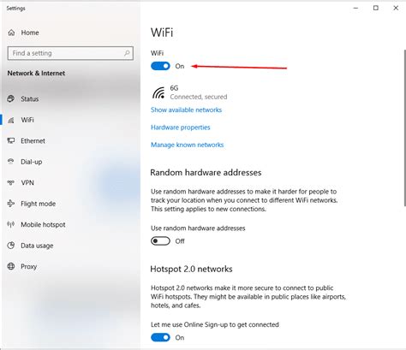This screenshot has height=350, width=406.
Task: Click the Mobile hotspot antenna icon
Action: tap(11, 224)
